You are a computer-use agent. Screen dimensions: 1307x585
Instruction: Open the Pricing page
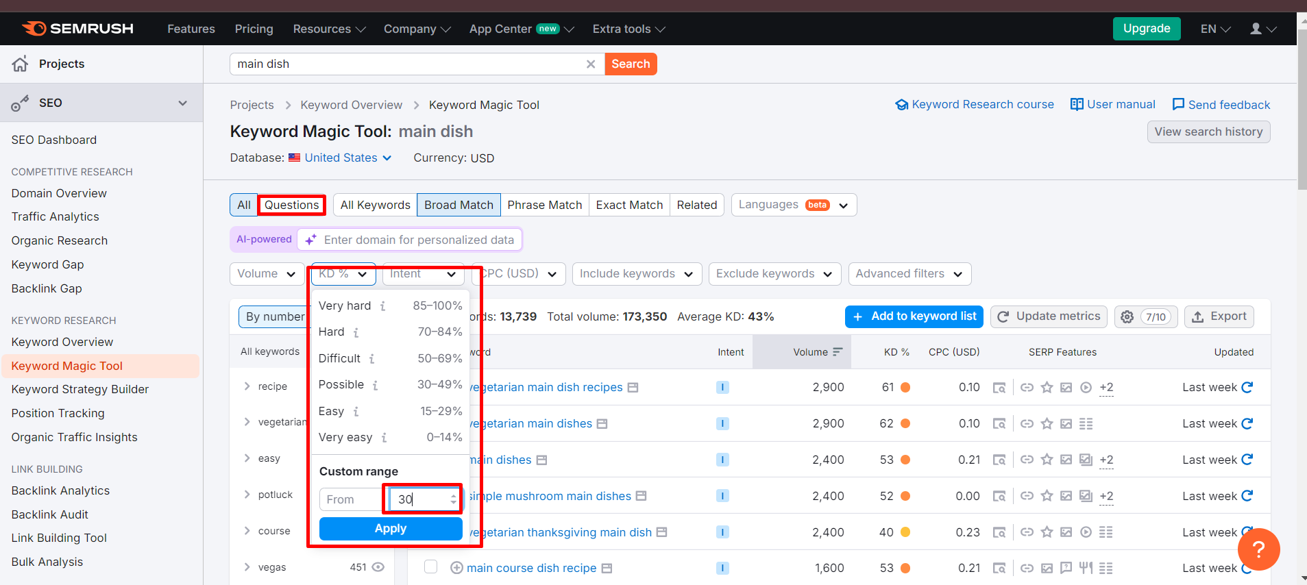(254, 29)
